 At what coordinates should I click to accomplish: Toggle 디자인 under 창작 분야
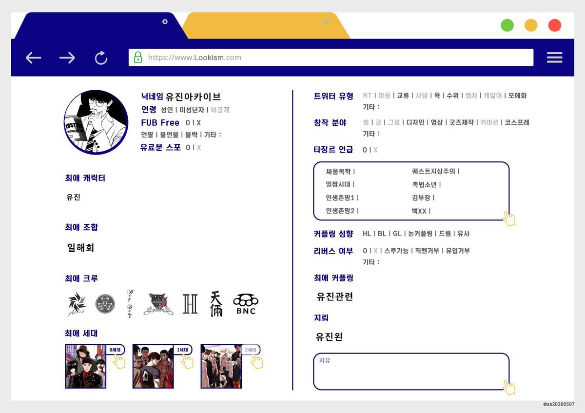point(416,122)
